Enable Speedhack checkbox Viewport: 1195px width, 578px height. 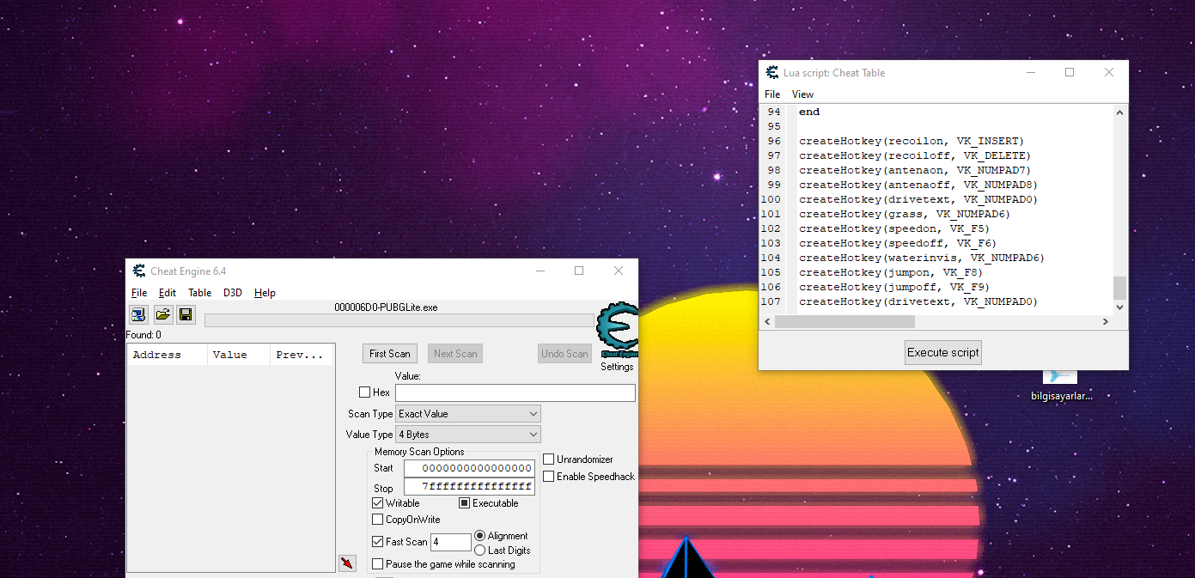[x=548, y=477]
